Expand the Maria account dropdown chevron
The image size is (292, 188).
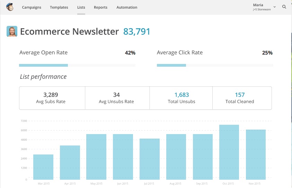(x=274, y=7)
